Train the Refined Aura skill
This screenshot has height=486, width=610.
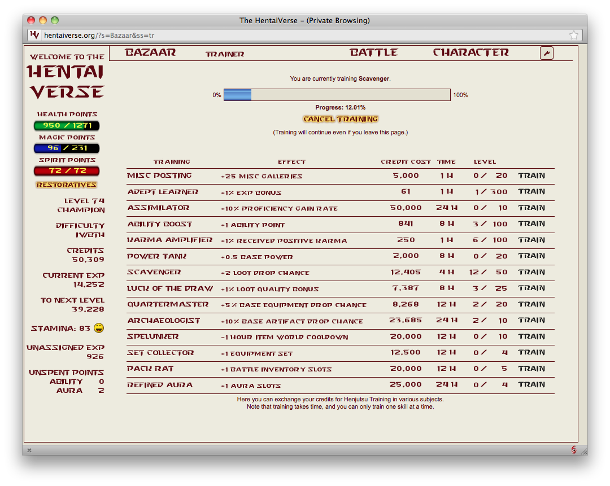pos(531,384)
